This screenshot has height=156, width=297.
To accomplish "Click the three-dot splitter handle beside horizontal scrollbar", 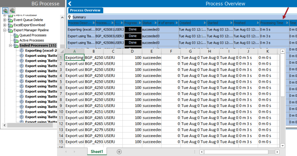I will pyautogui.click(x=194, y=152).
